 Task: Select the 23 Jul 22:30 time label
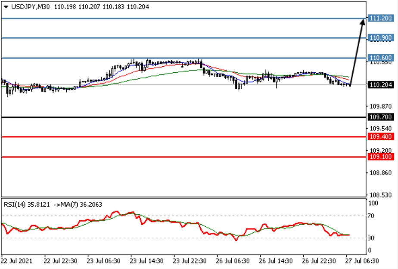click(x=190, y=261)
